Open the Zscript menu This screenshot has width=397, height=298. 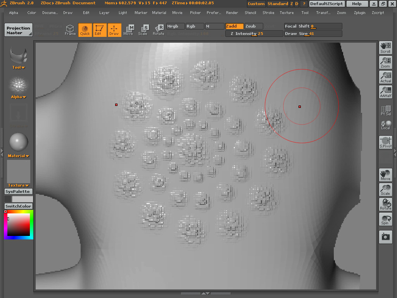pos(378,13)
